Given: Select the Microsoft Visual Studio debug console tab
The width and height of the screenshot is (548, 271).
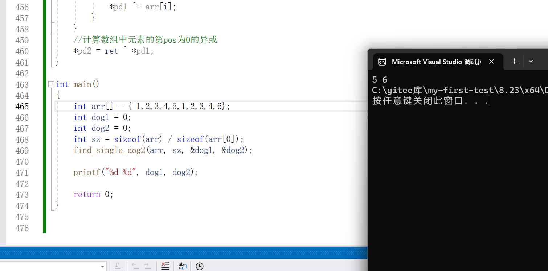Looking at the screenshot, I should pos(438,62).
